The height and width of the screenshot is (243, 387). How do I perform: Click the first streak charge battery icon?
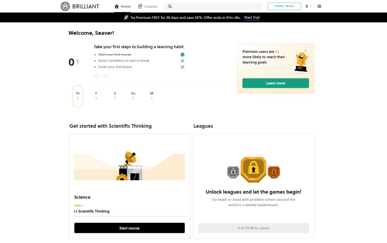(x=97, y=76)
